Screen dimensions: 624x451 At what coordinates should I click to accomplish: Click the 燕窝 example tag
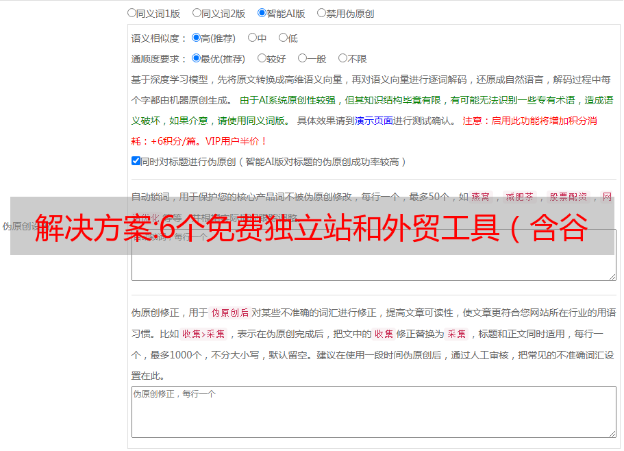[x=480, y=197]
